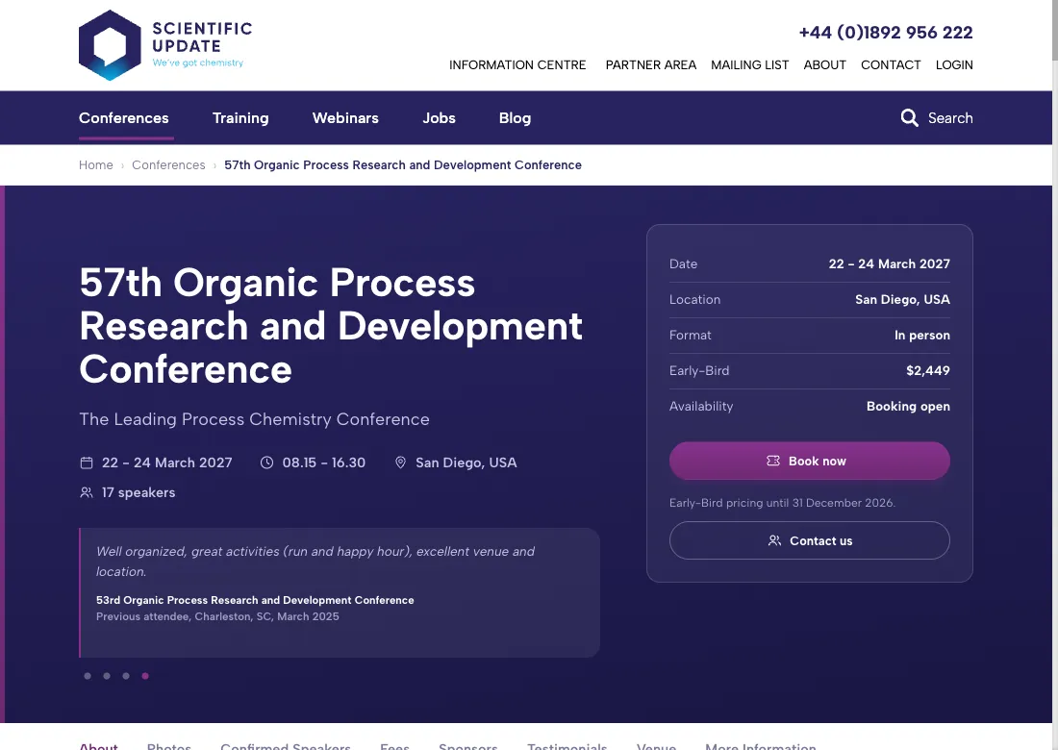Click the map pin icon beside San Diego, USA
This screenshot has width=1058, height=750.
pos(400,462)
